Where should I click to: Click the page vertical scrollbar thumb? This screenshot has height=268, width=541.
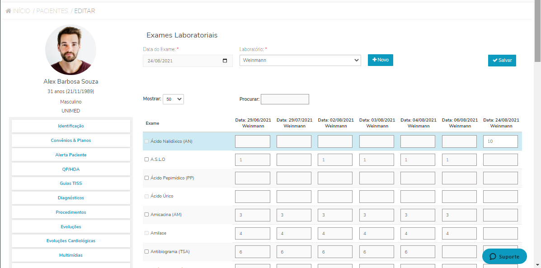(x=537, y=32)
